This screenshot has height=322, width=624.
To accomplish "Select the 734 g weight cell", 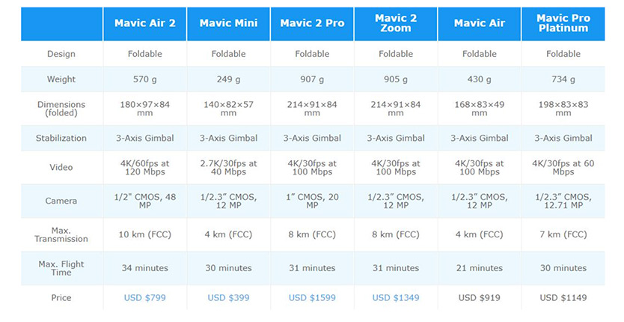I will click(563, 79).
